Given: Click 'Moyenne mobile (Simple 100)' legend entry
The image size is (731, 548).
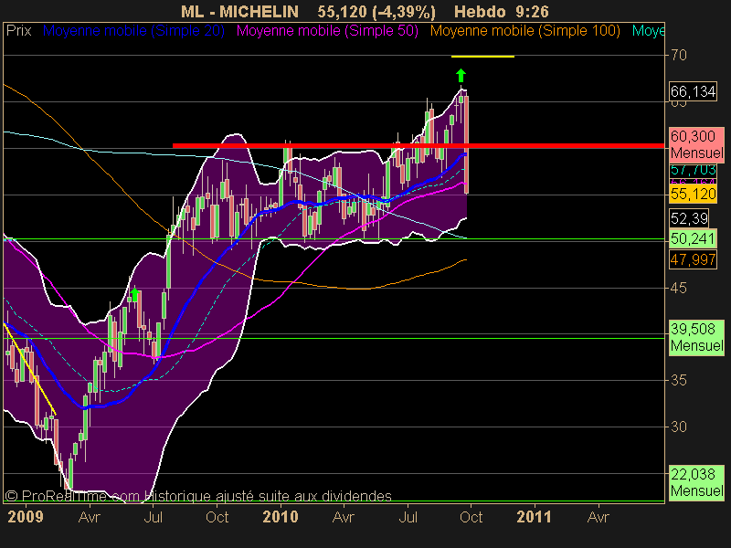Looking at the screenshot, I should pos(524,31).
